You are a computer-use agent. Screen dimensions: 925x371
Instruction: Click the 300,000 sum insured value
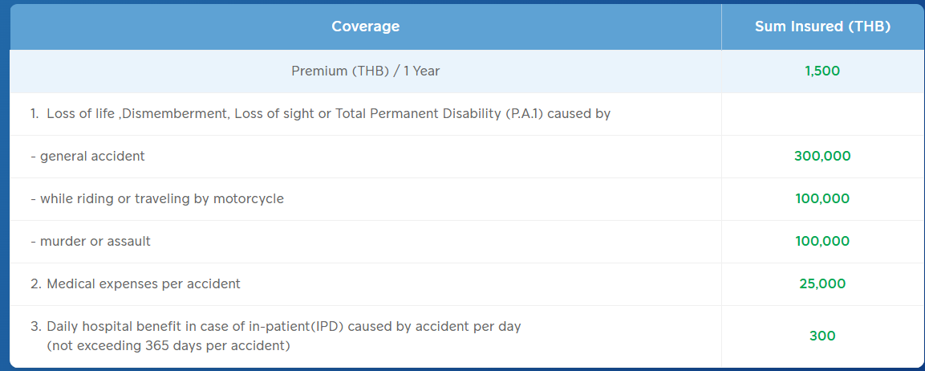coord(822,157)
